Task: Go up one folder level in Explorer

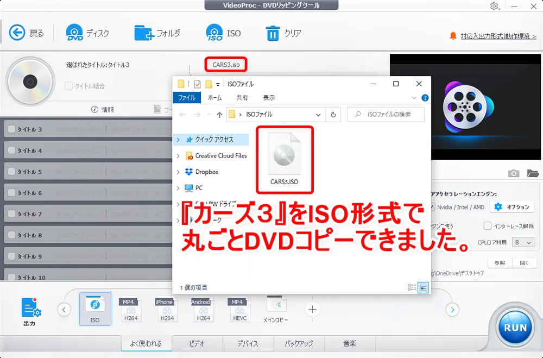Action: [219, 115]
